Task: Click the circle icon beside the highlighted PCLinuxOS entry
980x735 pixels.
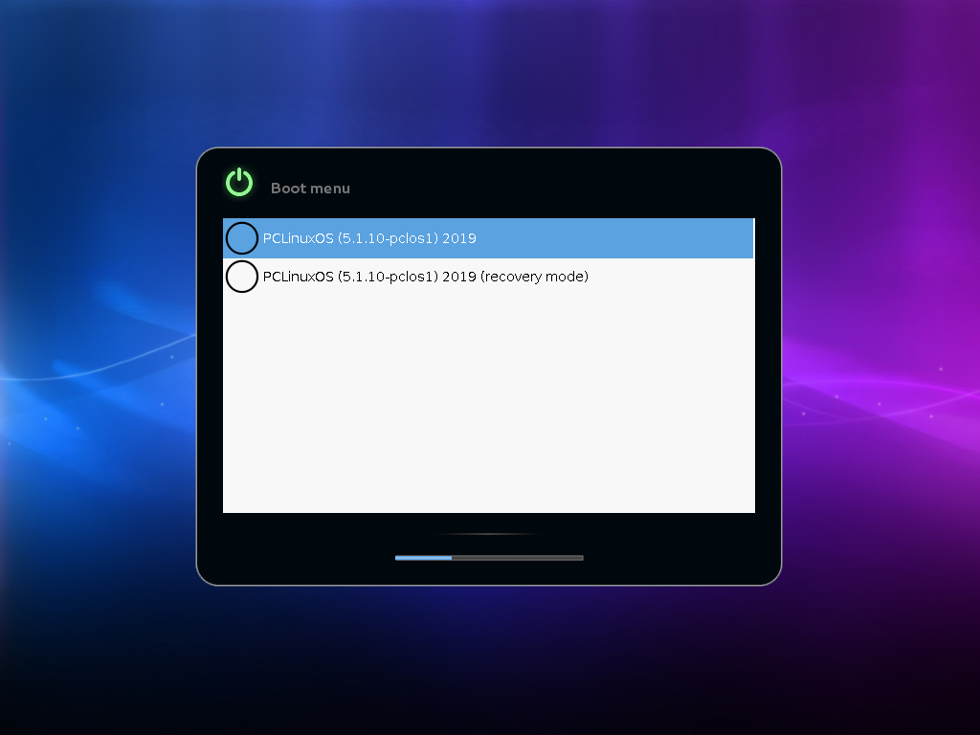Action: tap(242, 238)
